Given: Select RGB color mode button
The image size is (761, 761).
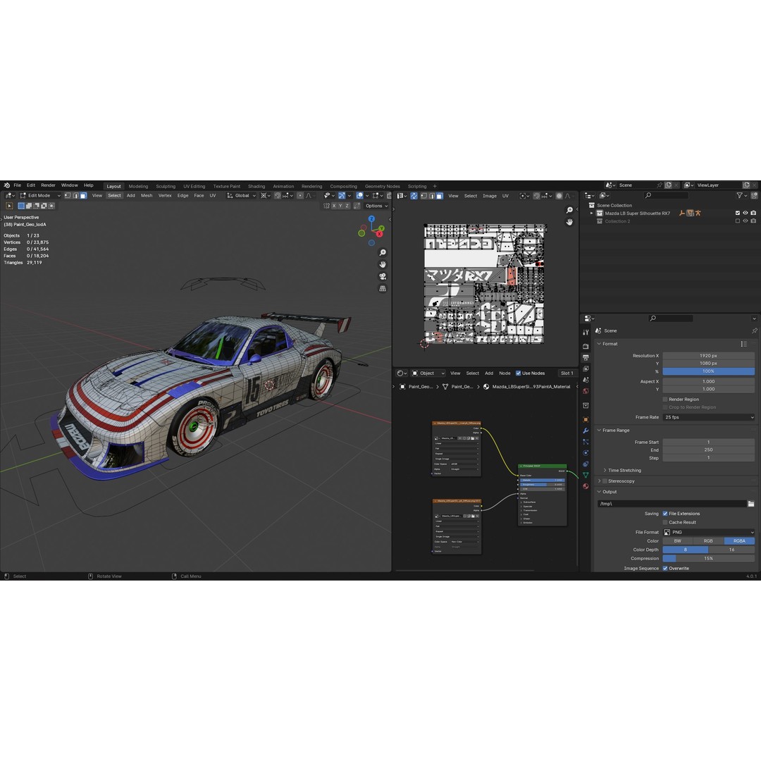Looking at the screenshot, I should tap(709, 541).
